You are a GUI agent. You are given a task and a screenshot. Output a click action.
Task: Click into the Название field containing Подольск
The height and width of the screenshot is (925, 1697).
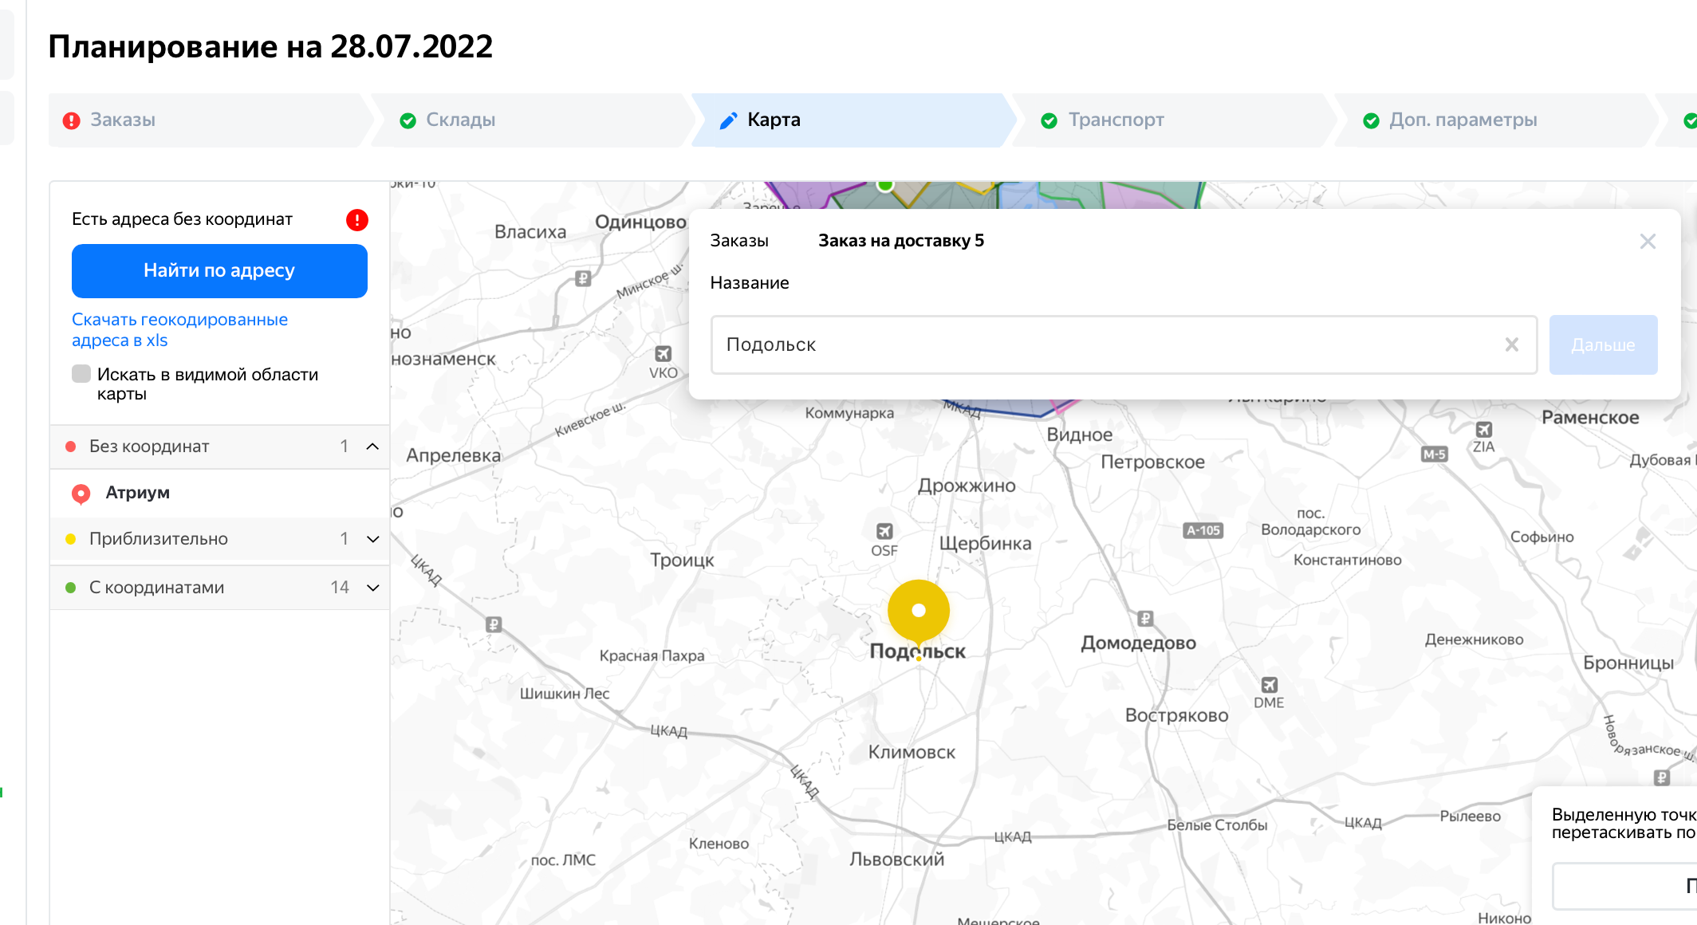[x=1124, y=344]
